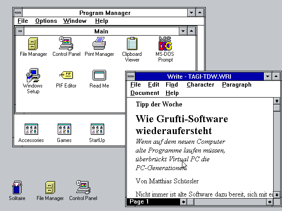The image size is (282, 211).
Task: Open the Accessories program group
Action: click(31, 129)
